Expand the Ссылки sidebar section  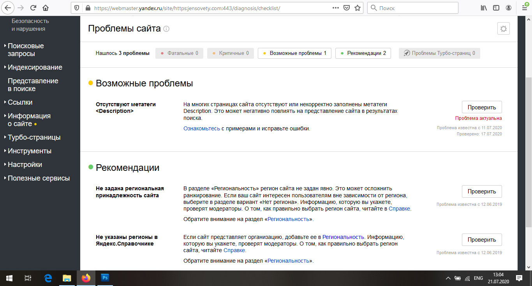click(20, 102)
